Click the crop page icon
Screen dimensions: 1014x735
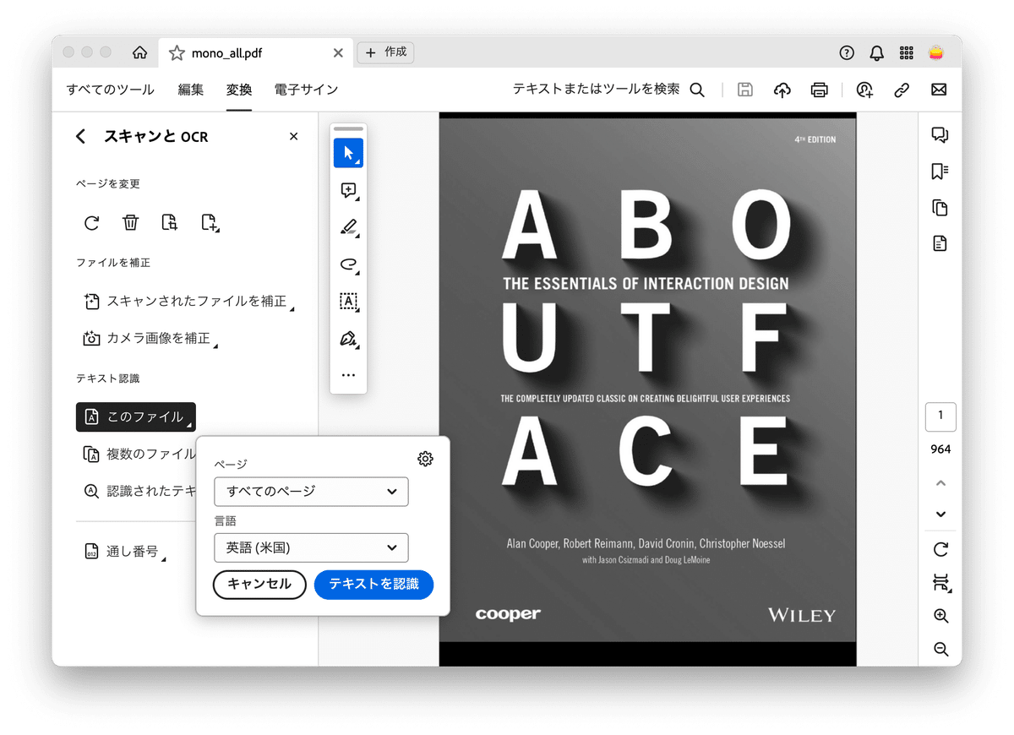coord(169,223)
